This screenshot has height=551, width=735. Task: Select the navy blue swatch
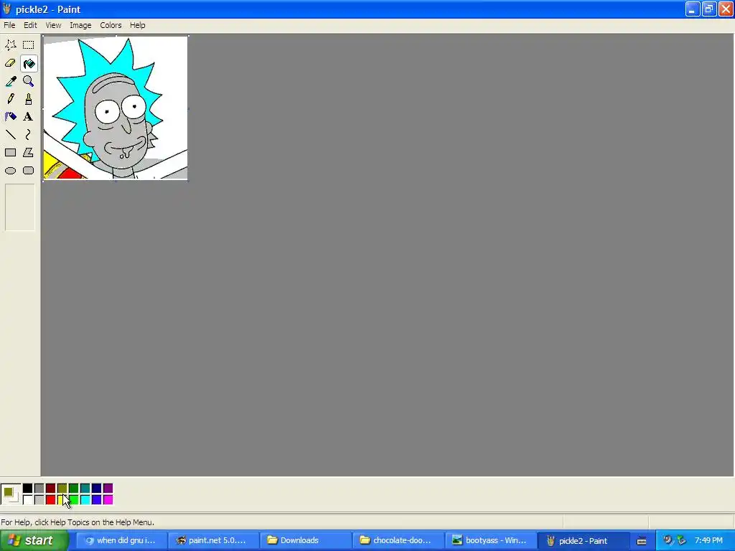coord(97,489)
